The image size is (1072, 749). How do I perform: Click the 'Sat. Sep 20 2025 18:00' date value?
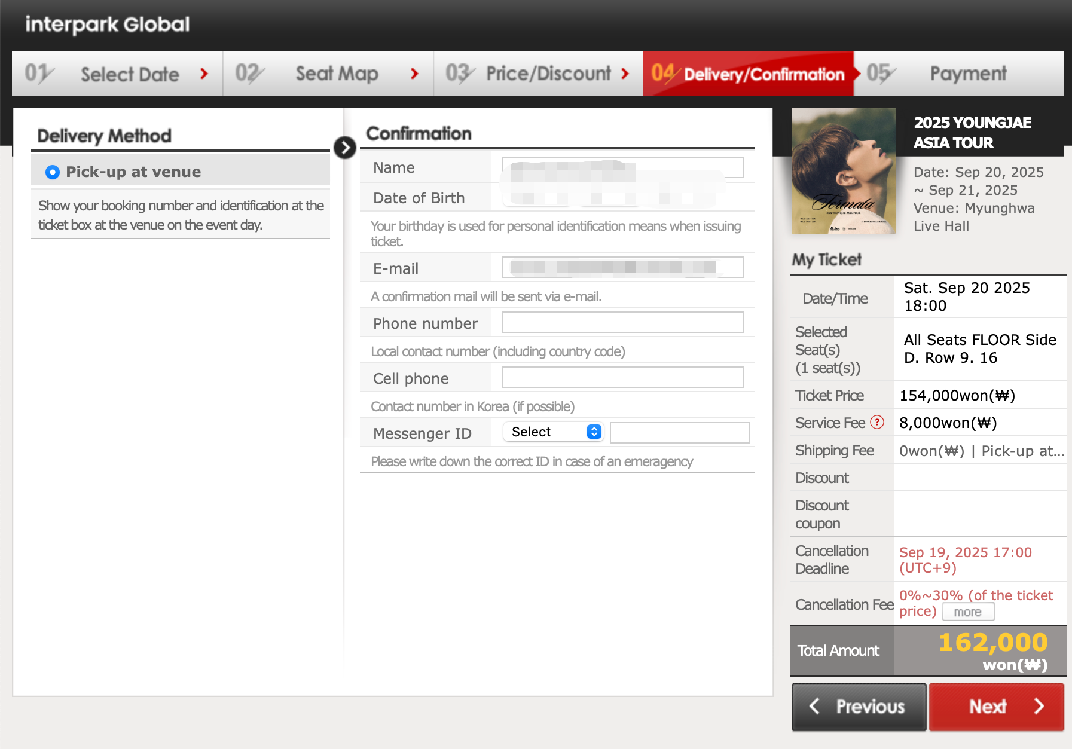pos(967,297)
